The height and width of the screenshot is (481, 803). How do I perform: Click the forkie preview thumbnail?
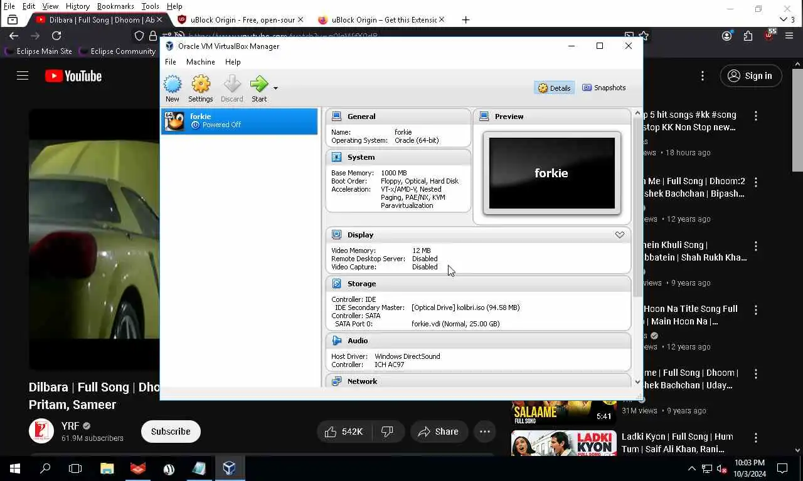[552, 173]
